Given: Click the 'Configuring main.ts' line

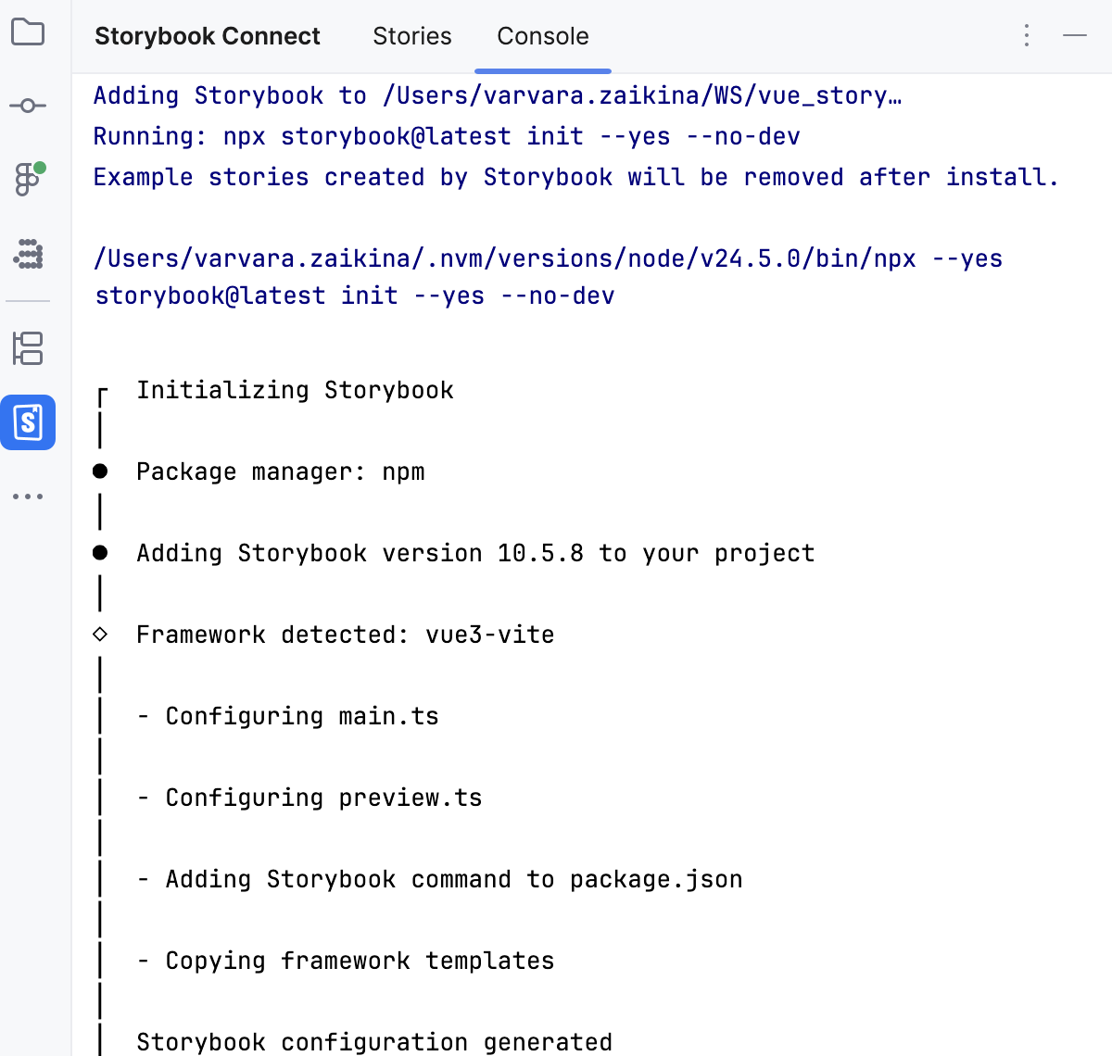Looking at the screenshot, I should 288,716.
